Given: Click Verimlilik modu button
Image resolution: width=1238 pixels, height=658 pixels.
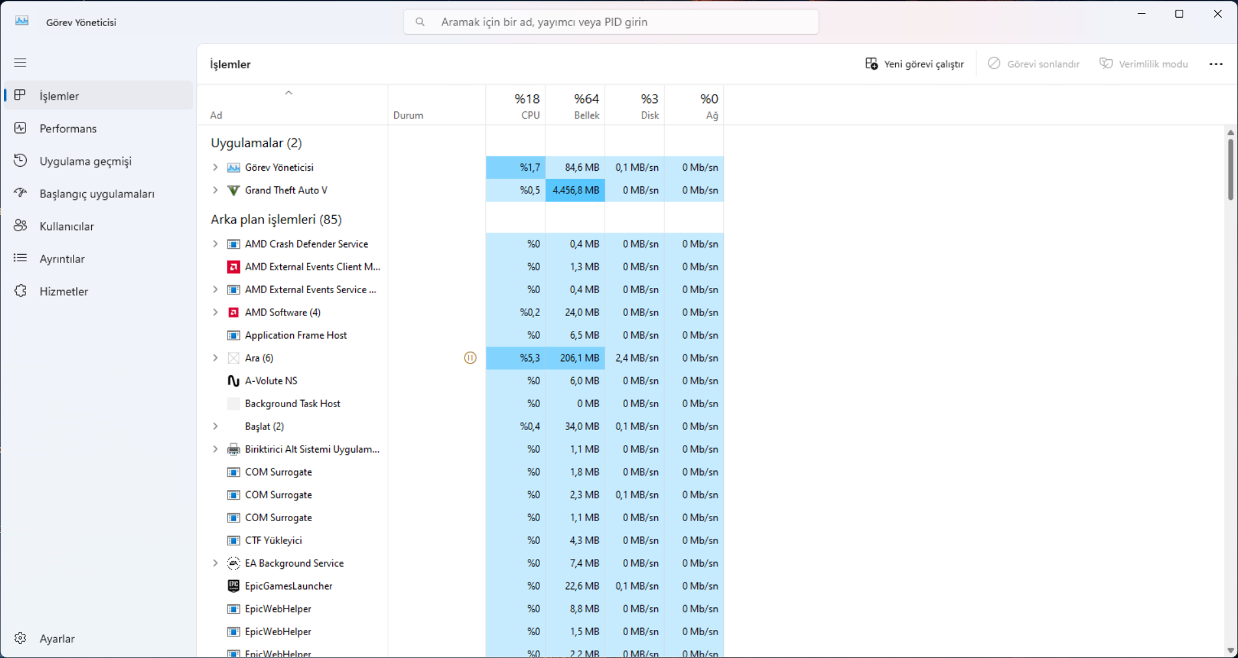Looking at the screenshot, I should pos(1144,64).
